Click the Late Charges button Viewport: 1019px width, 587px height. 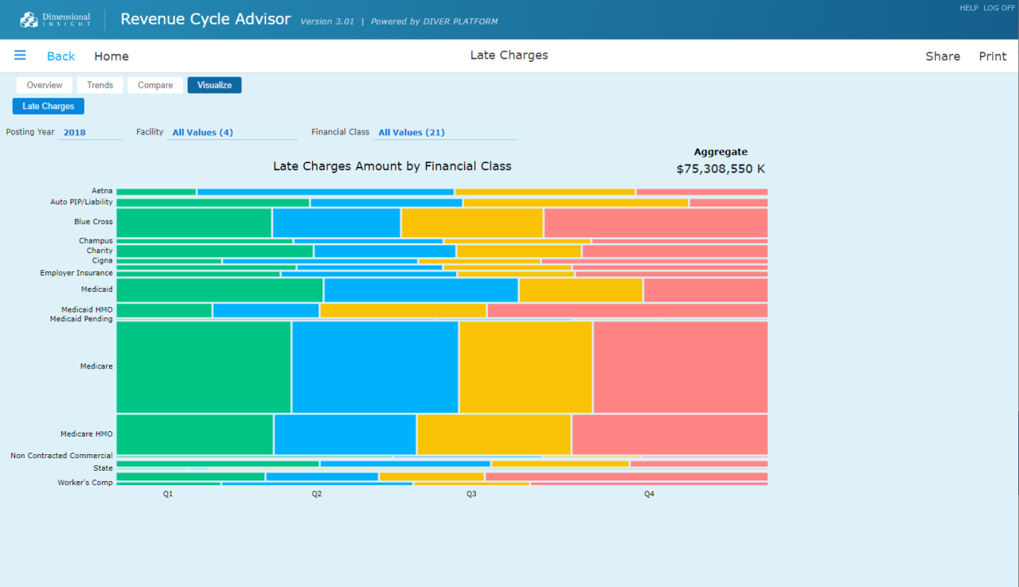click(x=49, y=107)
